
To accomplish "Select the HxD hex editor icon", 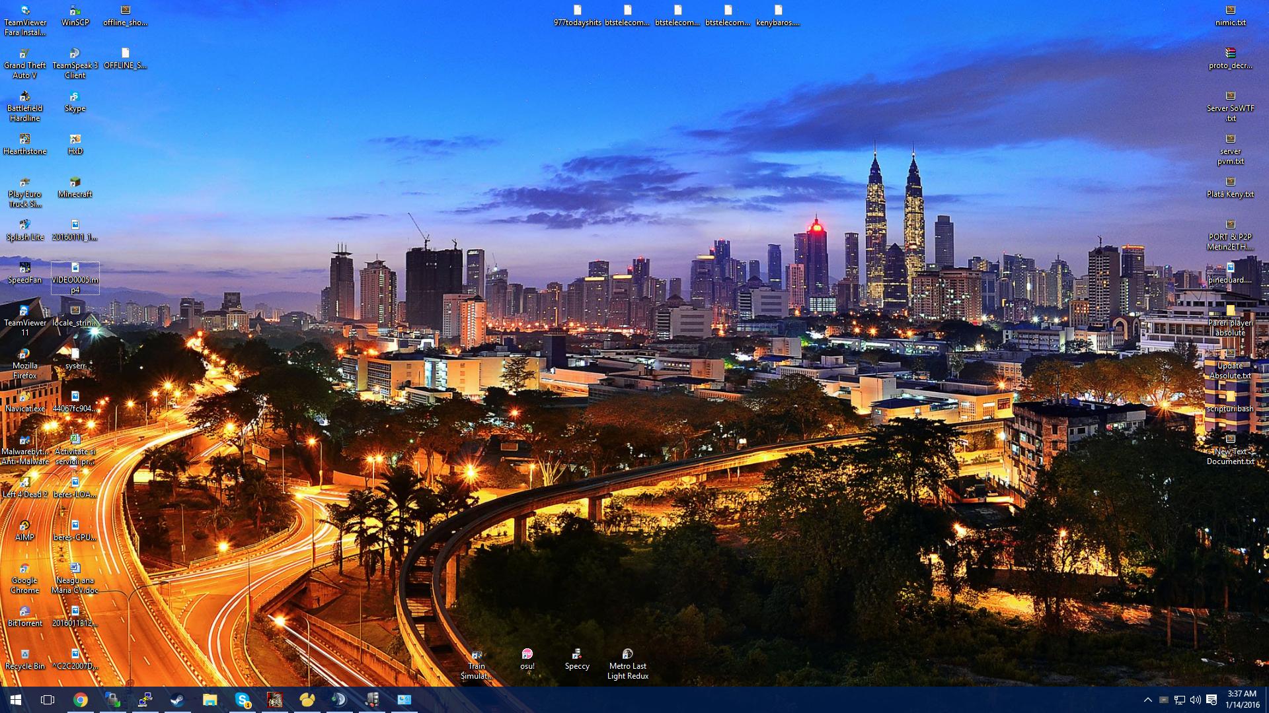I will coord(75,145).
